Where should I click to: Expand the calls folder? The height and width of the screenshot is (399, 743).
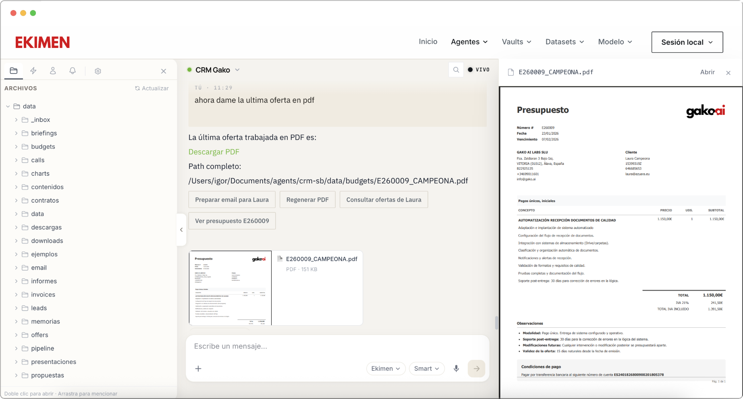tap(16, 160)
